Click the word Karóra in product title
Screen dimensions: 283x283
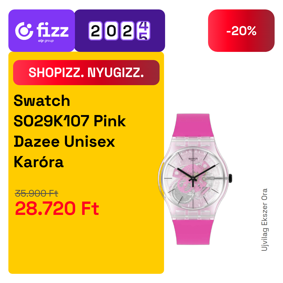[39, 162]
